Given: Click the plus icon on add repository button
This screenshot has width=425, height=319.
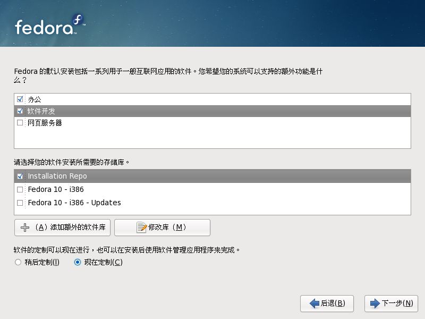Looking at the screenshot, I should pos(25,228).
